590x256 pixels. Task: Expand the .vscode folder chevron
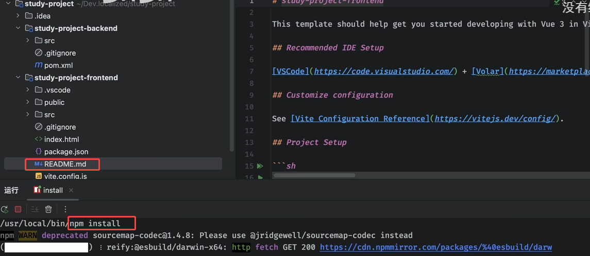[x=27, y=90]
